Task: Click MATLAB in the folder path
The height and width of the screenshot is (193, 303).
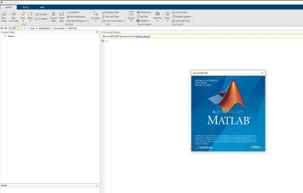Action: coord(73,28)
